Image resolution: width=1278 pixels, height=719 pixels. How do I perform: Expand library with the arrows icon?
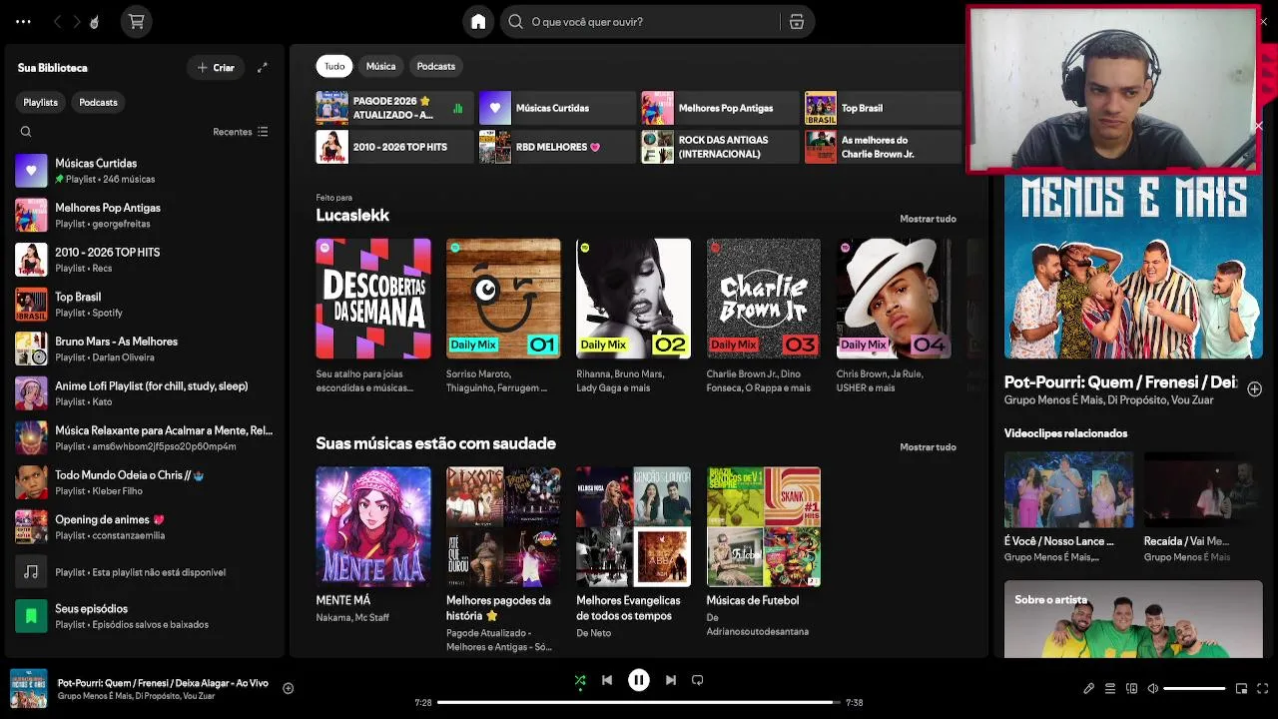(x=263, y=68)
